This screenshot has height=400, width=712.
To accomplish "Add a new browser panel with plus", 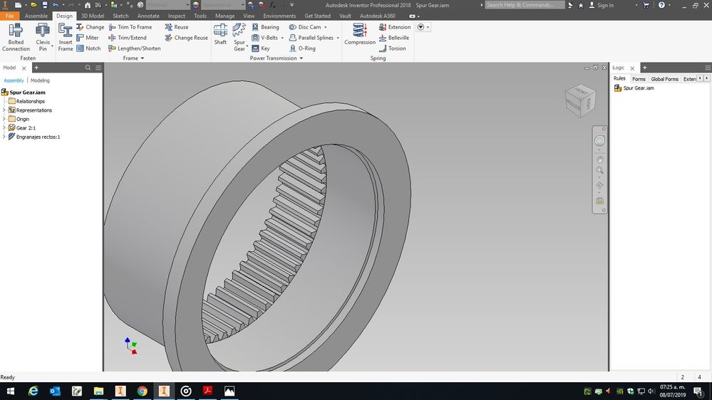I will (x=37, y=68).
